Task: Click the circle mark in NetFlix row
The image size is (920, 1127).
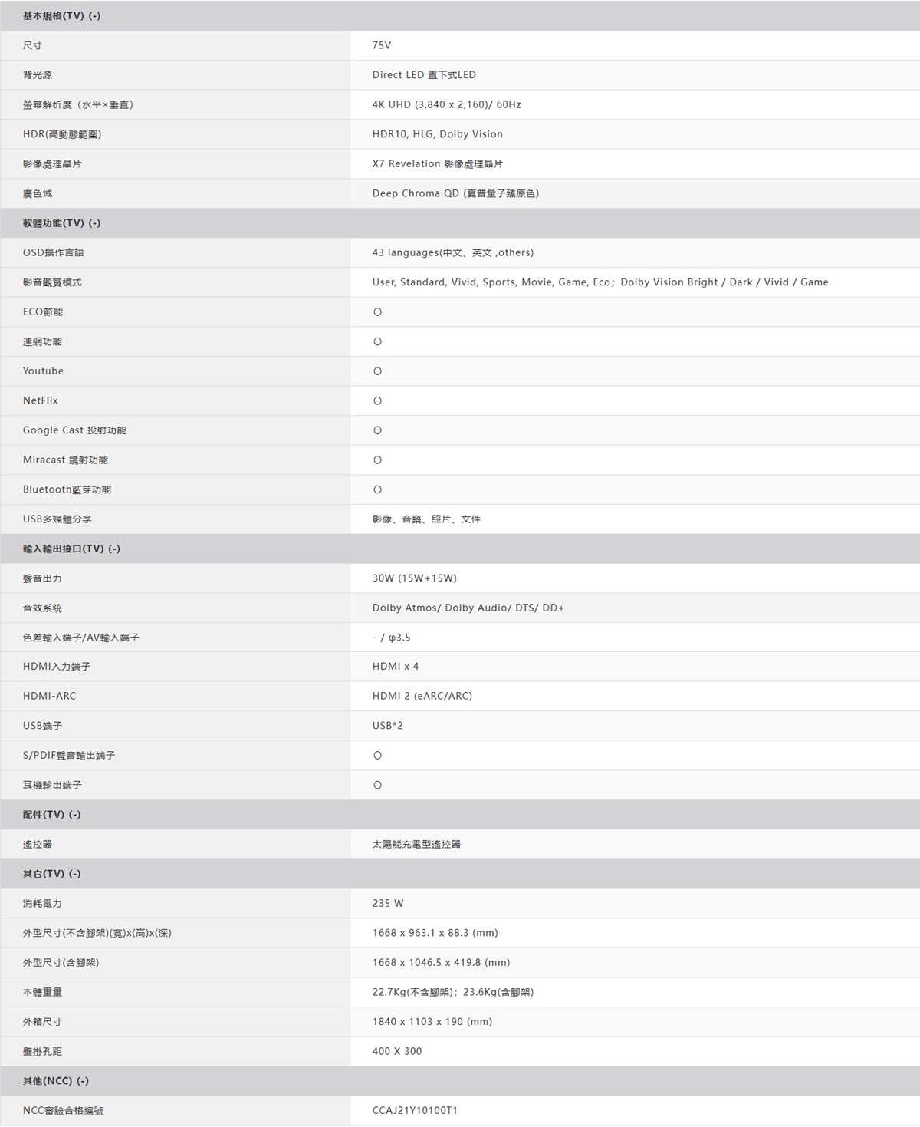Action: tap(377, 401)
